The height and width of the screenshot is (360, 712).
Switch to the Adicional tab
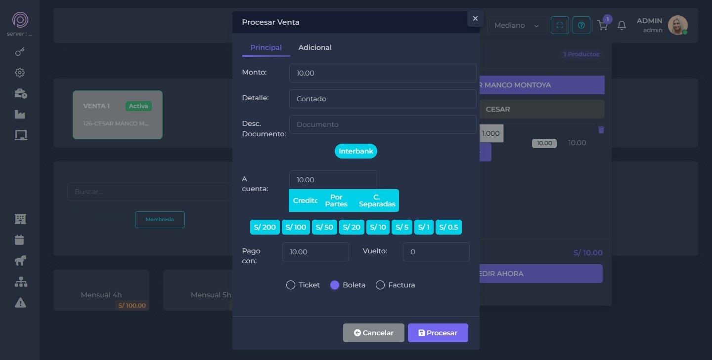click(315, 47)
